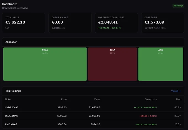This screenshot has width=188, height=130.
Task: Select the AMD allocation tile
Action: pyautogui.click(x=161, y=64)
